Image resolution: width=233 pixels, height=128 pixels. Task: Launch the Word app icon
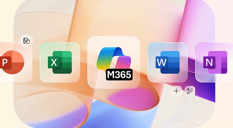click(167, 62)
